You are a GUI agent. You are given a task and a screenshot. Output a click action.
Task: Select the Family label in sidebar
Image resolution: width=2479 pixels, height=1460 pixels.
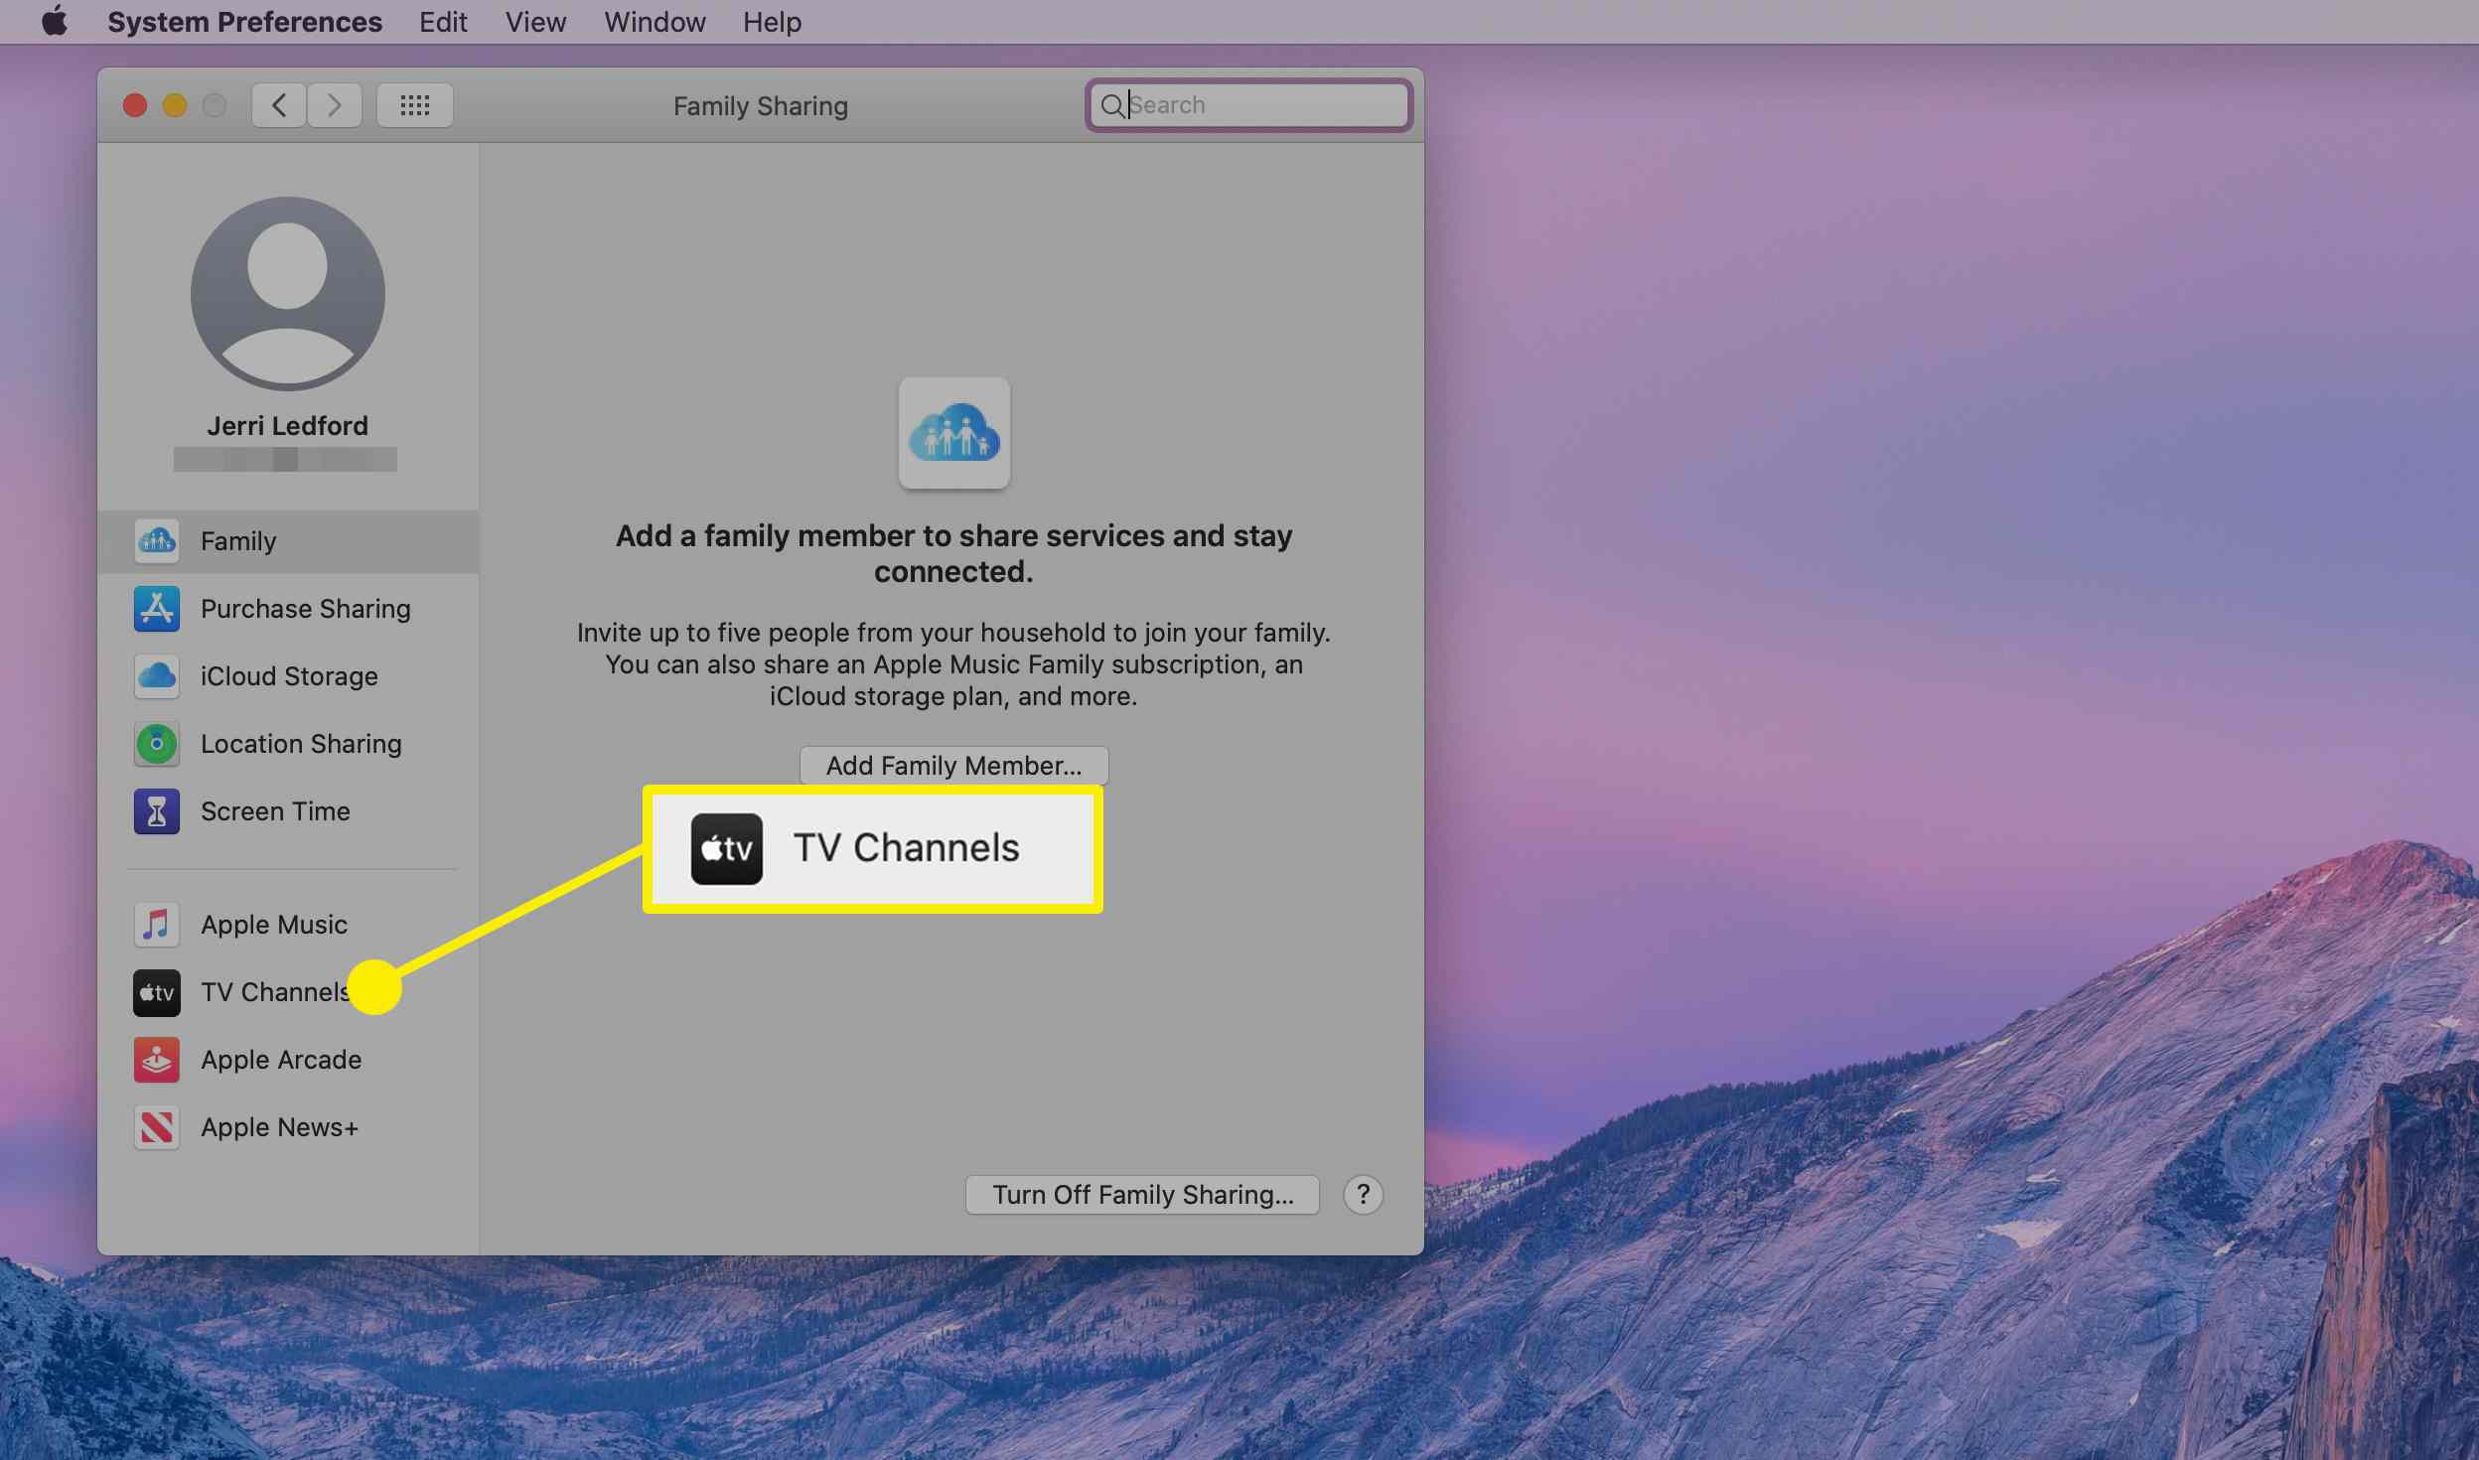(238, 541)
